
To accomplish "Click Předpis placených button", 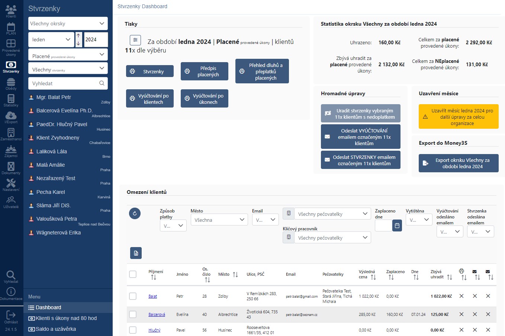I will (205, 71).
